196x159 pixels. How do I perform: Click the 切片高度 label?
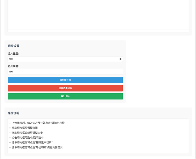click(13, 66)
